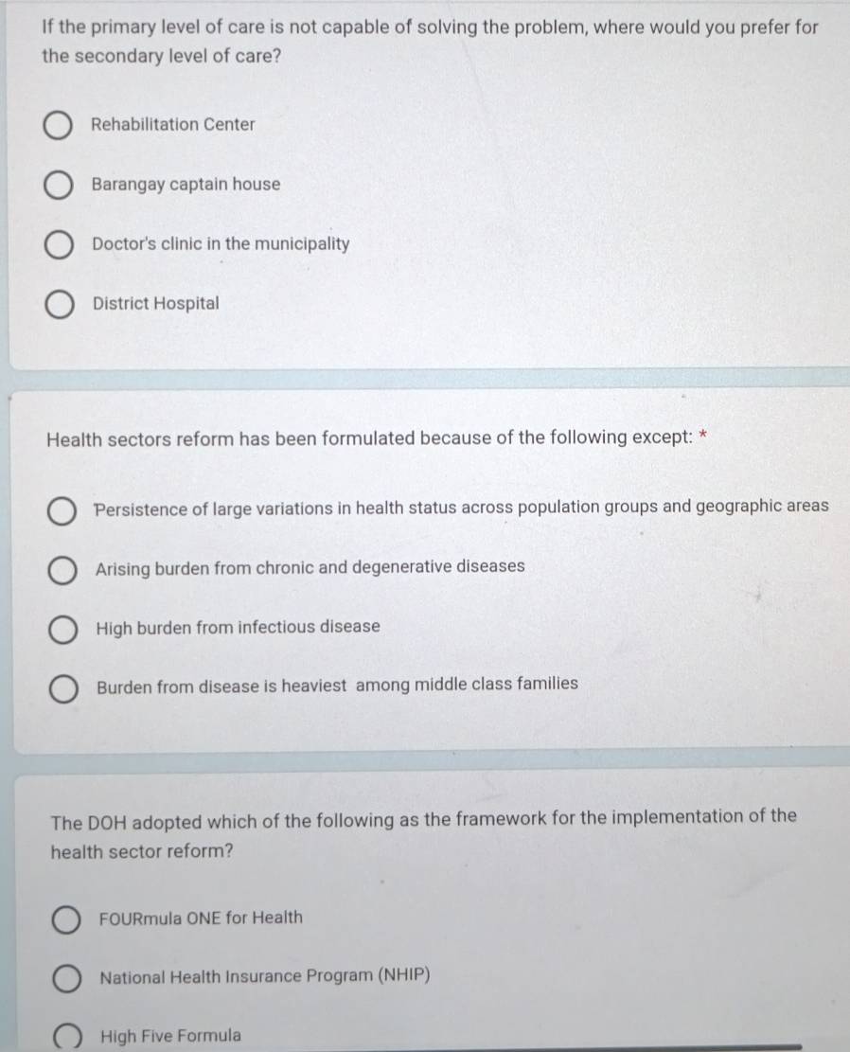Click the red required asterisk marker
Viewport: 850px width, 1052px height.
pyautogui.click(x=702, y=435)
